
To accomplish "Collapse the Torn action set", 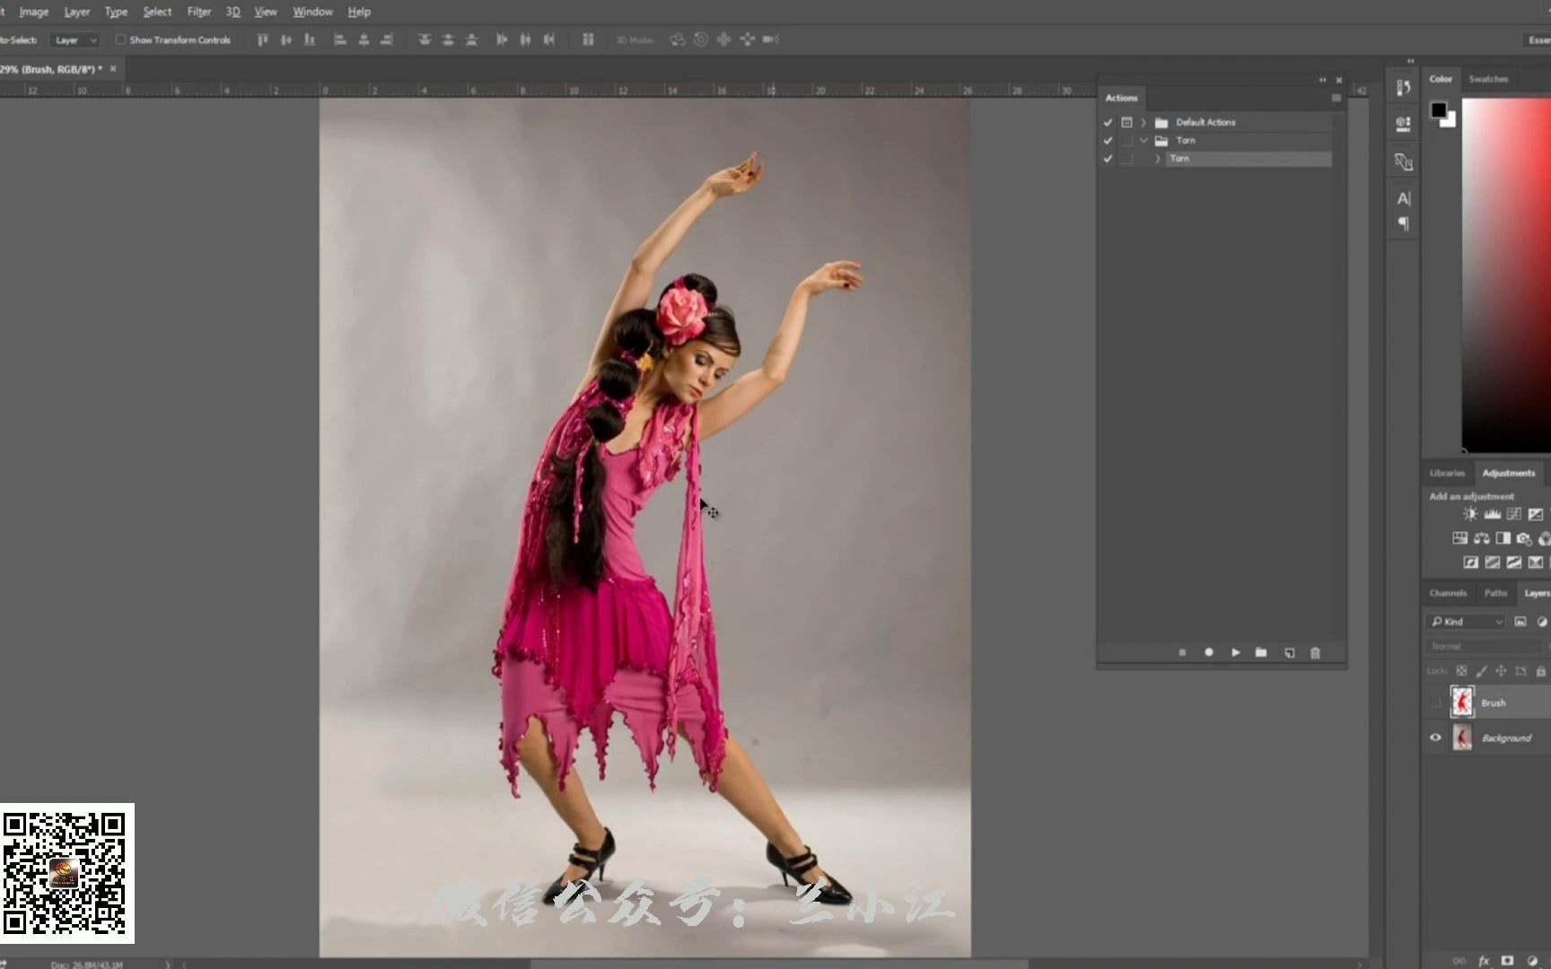I will tap(1144, 141).
